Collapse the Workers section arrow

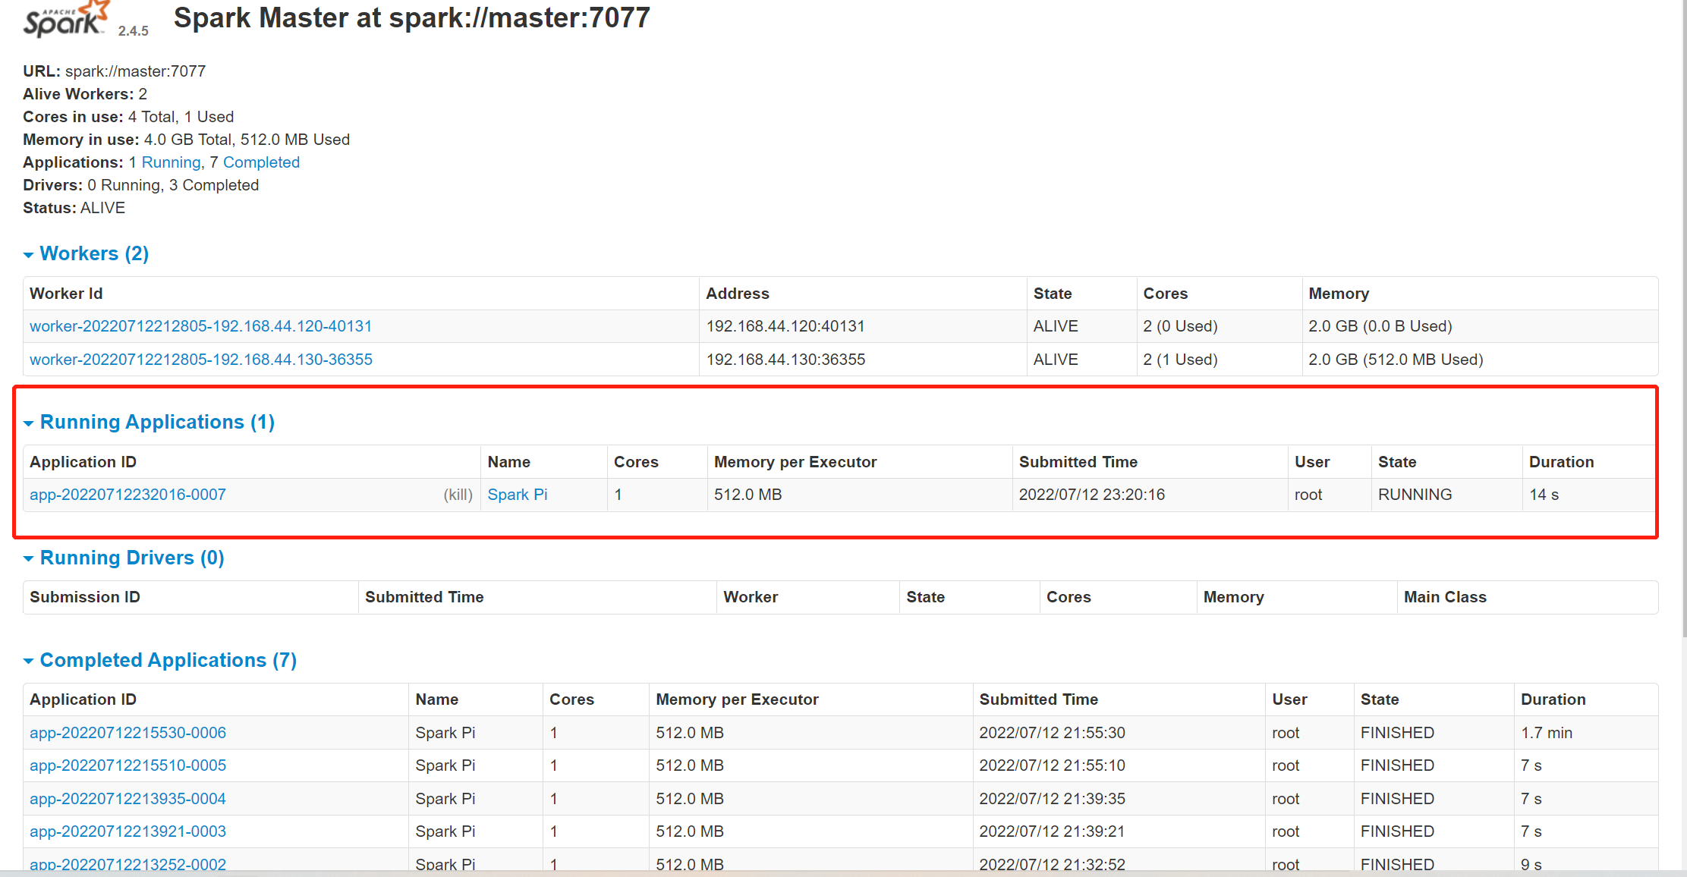point(28,255)
